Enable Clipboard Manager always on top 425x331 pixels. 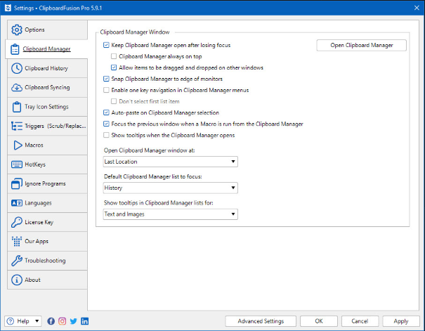click(x=114, y=56)
